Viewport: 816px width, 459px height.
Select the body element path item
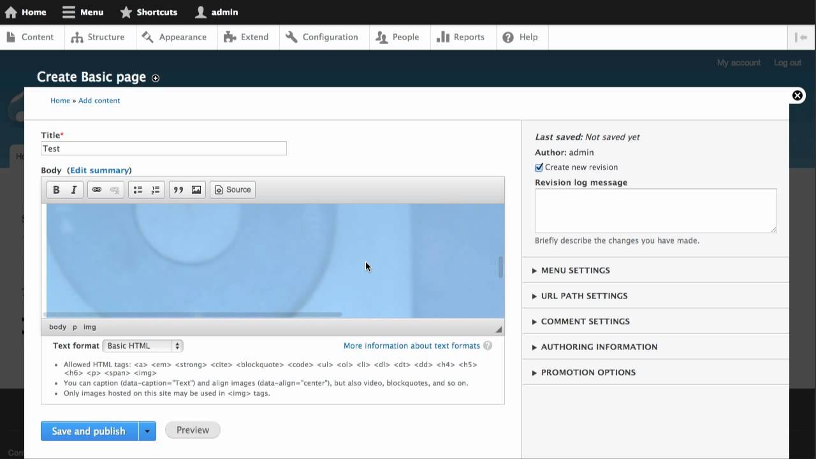(57, 326)
